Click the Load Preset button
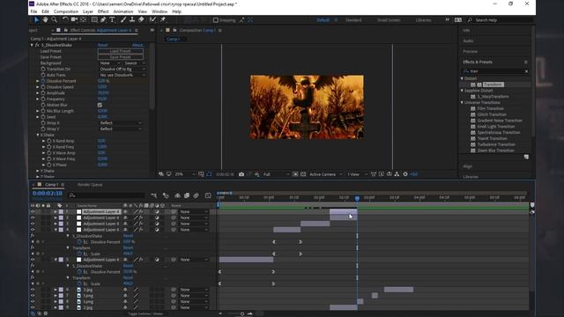 pyautogui.click(x=121, y=51)
